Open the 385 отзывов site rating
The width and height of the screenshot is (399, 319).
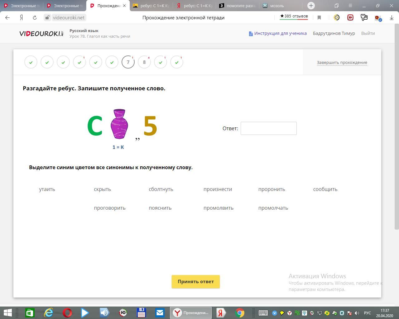[x=294, y=16]
